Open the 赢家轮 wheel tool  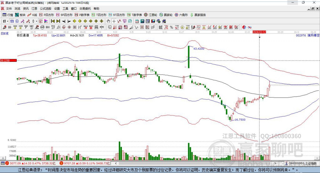tap(166, 15)
